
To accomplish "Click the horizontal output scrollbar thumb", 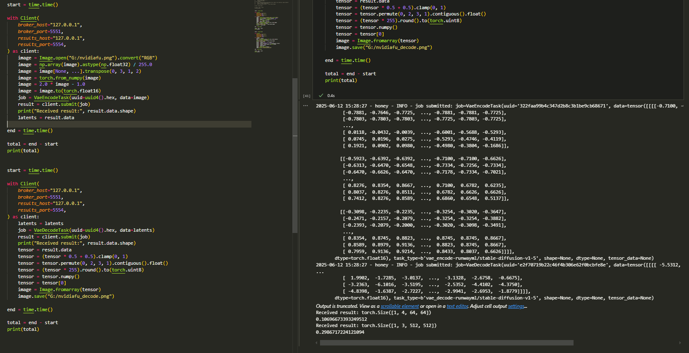I will (446, 343).
